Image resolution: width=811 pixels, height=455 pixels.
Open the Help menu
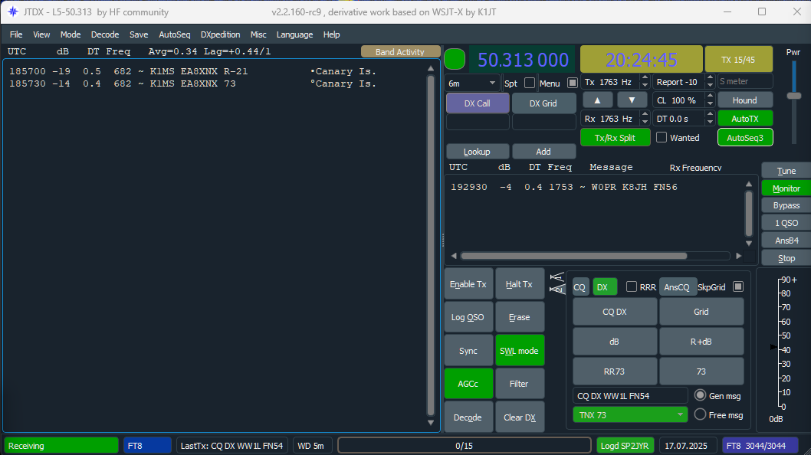[332, 34]
